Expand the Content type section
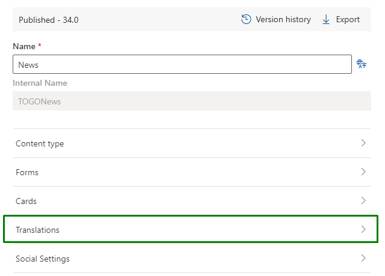The width and height of the screenshot is (385, 276). tap(192, 143)
